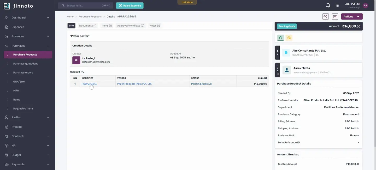
Task: Expand the HR menu arrow
Action: click(48, 146)
